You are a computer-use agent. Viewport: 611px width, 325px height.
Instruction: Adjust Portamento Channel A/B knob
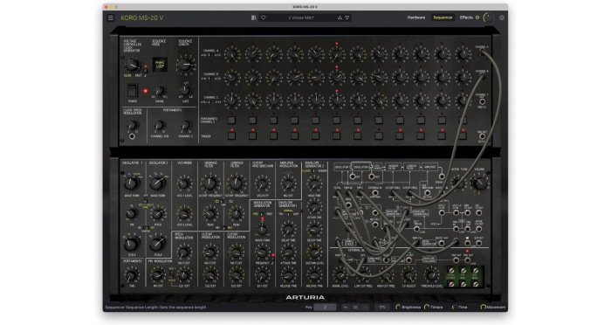(159, 125)
